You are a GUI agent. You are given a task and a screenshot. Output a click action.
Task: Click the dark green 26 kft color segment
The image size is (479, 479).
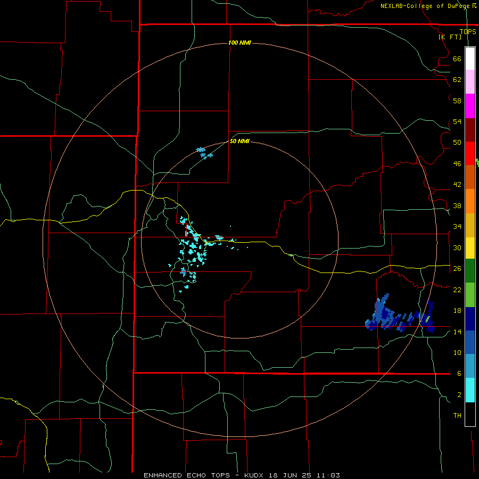coord(470,271)
